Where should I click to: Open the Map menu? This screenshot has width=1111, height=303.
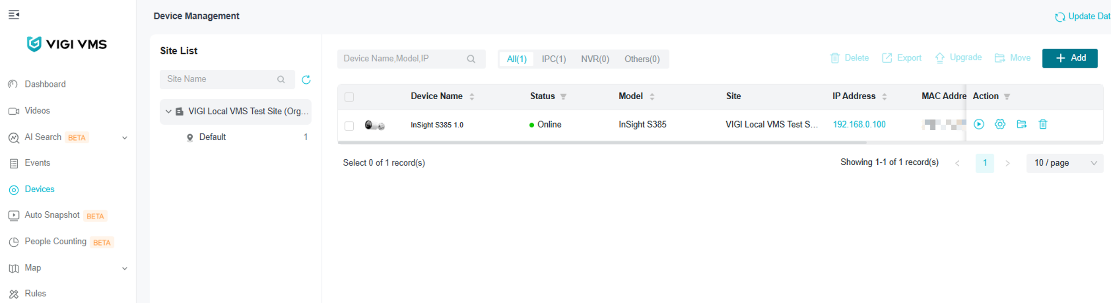[x=33, y=268]
